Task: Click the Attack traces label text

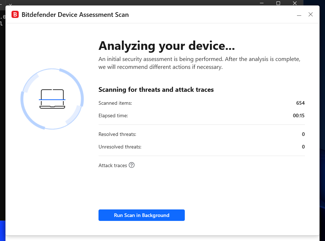Action: pos(112,165)
